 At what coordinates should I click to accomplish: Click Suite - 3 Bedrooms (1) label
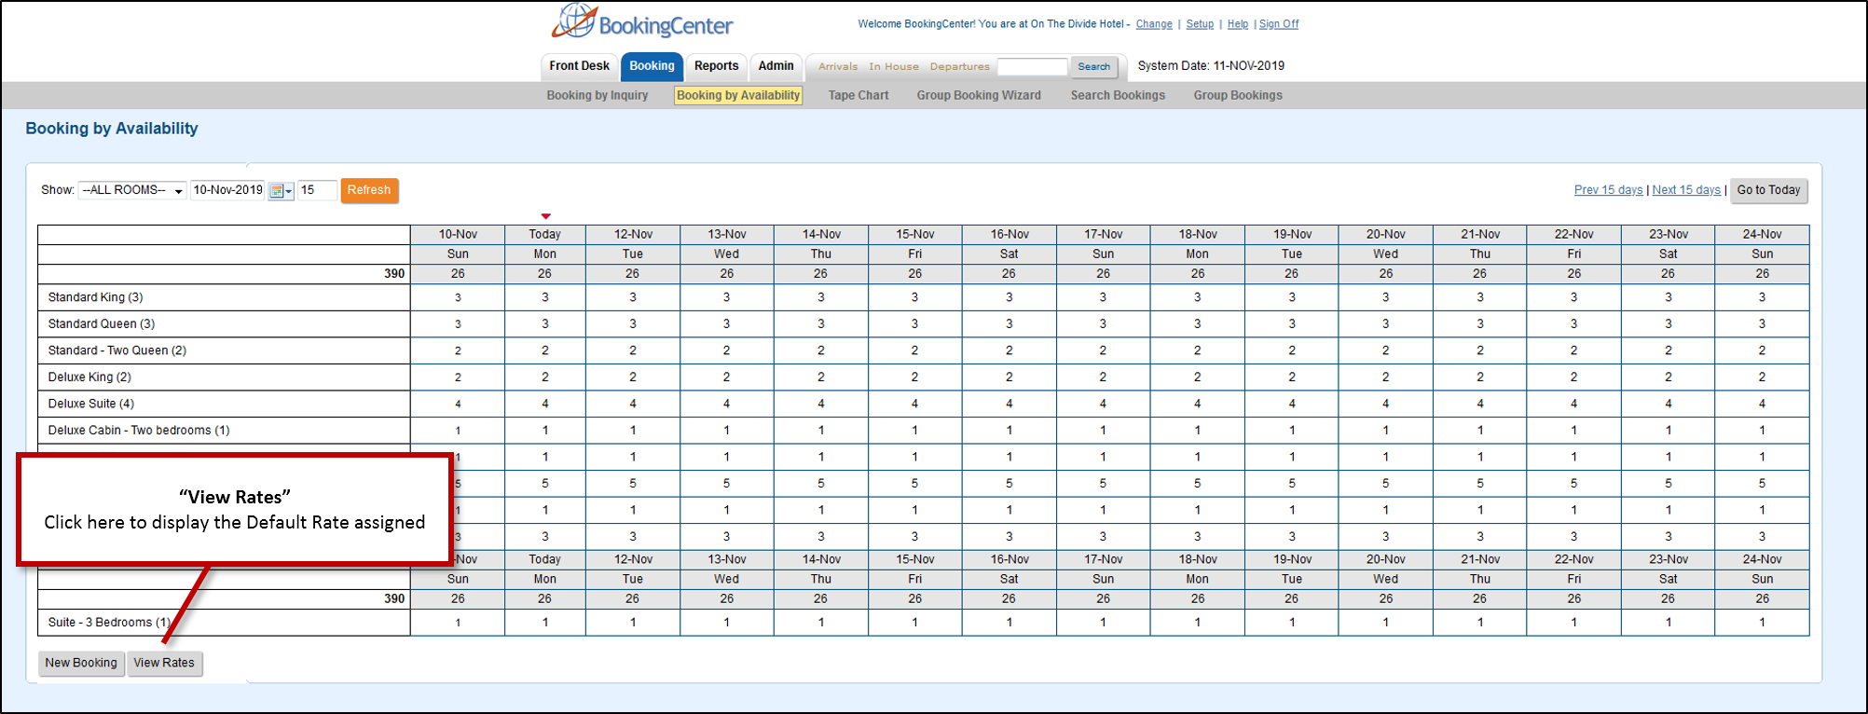[x=109, y=622]
